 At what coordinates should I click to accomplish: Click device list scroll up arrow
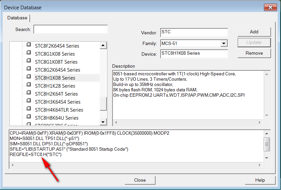tap(103, 45)
